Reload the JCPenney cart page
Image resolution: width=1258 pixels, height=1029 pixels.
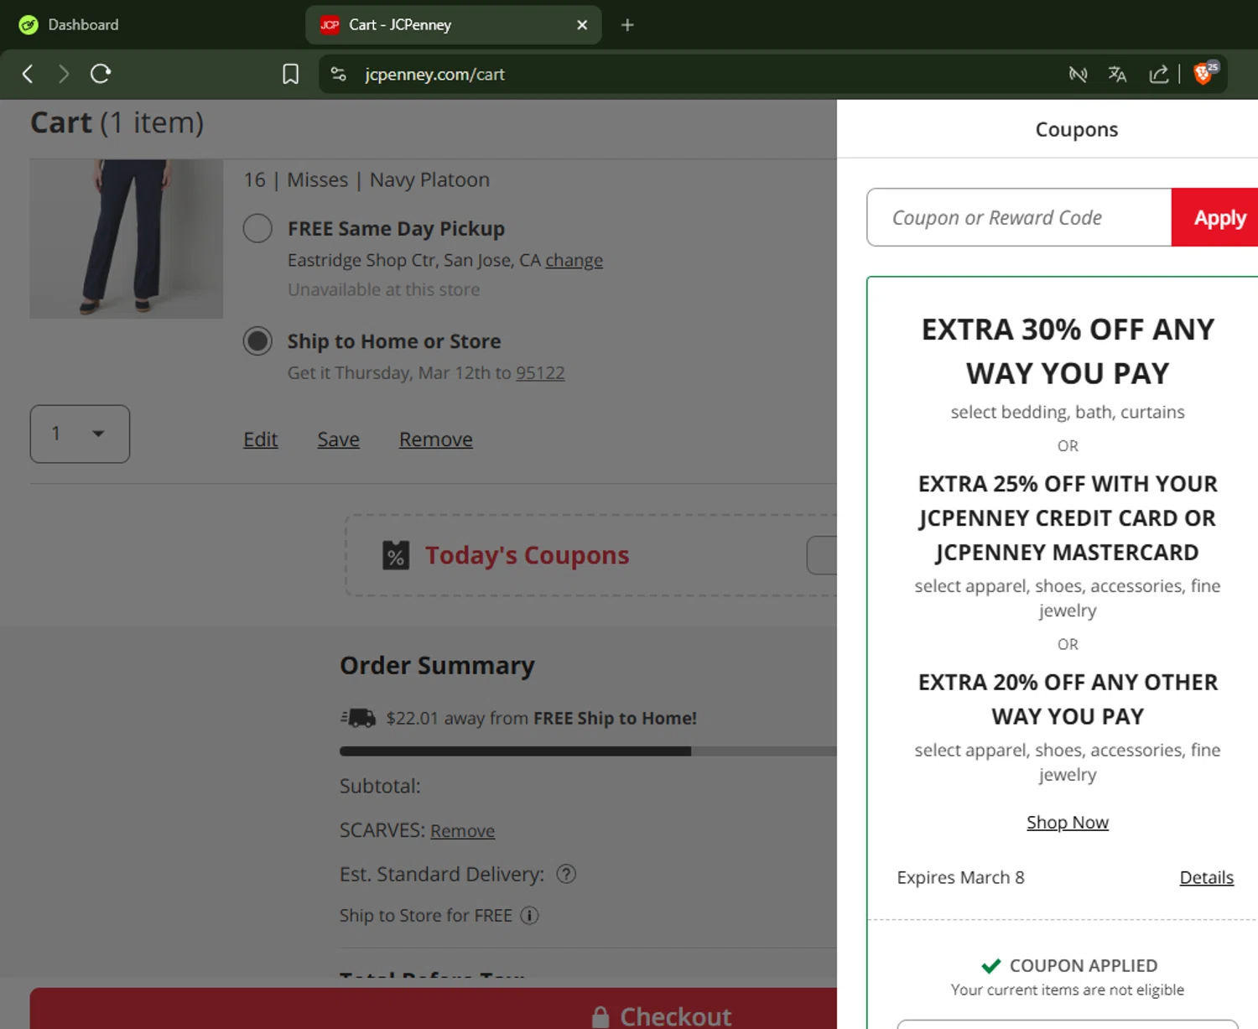[x=101, y=74]
